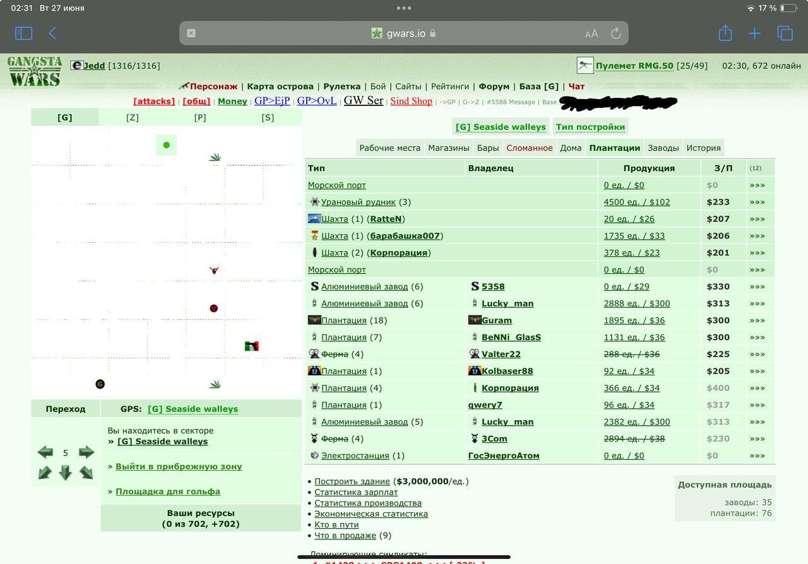The image size is (808, 564).
Task: Open the Магазины tab
Action: point(449,148)
